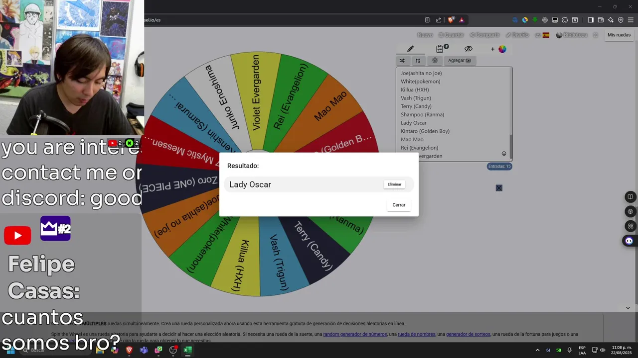Open the robot assistant side icon
Screen dimensions: 638x358
click(x=629, y=241)
